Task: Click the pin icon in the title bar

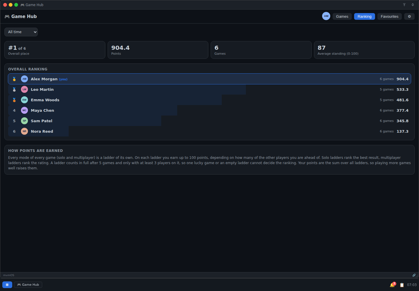Action: [413, 5]
